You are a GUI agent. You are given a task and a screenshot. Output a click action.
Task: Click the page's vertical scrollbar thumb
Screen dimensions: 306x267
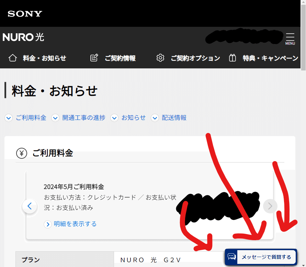[x=303, y=37]
